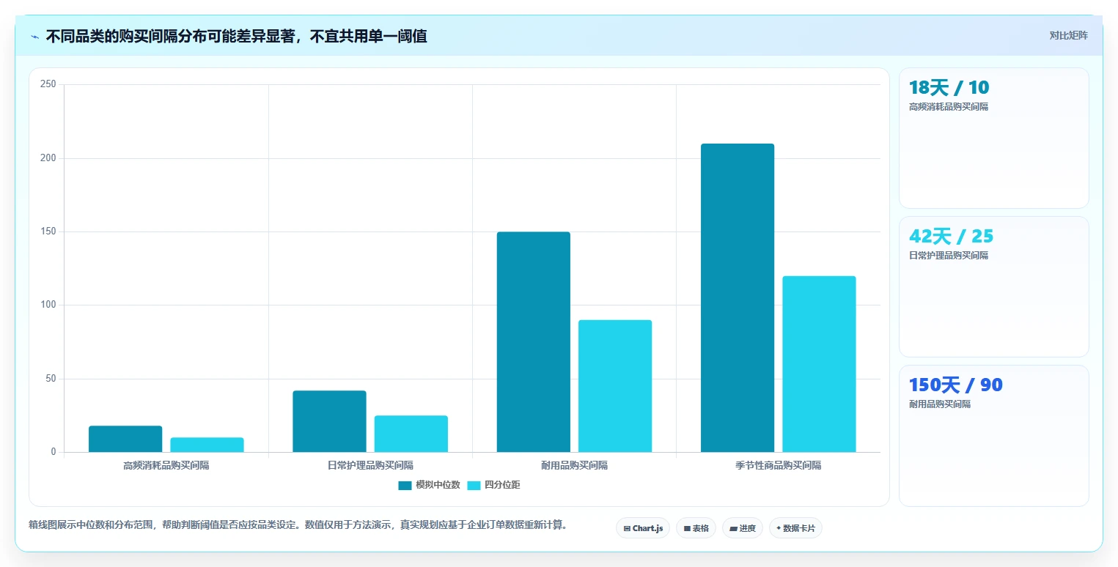Click the median bar for 耐用品购买间隔

(533, 342)
